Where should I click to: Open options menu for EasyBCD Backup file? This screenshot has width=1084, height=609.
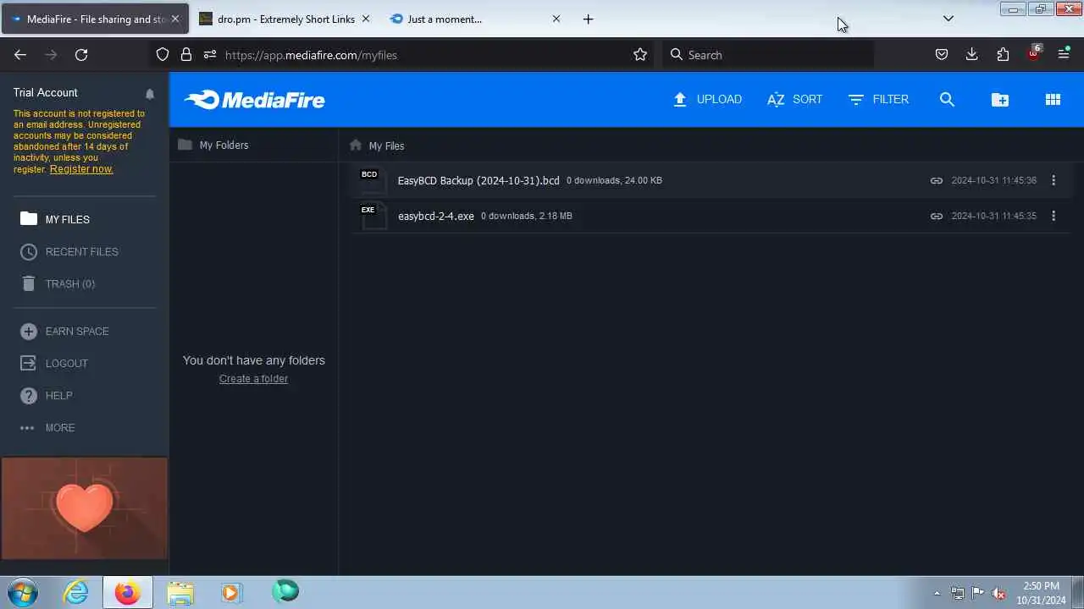[1054, 180]
